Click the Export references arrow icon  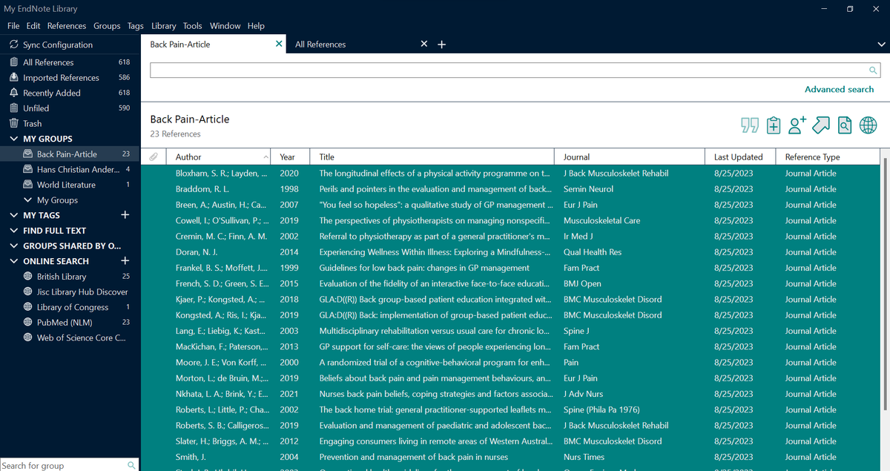tap(821, 125)
